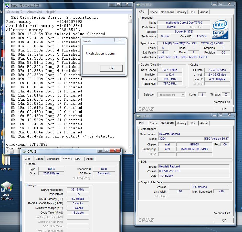The image size is (242, 232).
Task: Click the Instructions field MMX, SSE, SSE2
Action: 194,57
